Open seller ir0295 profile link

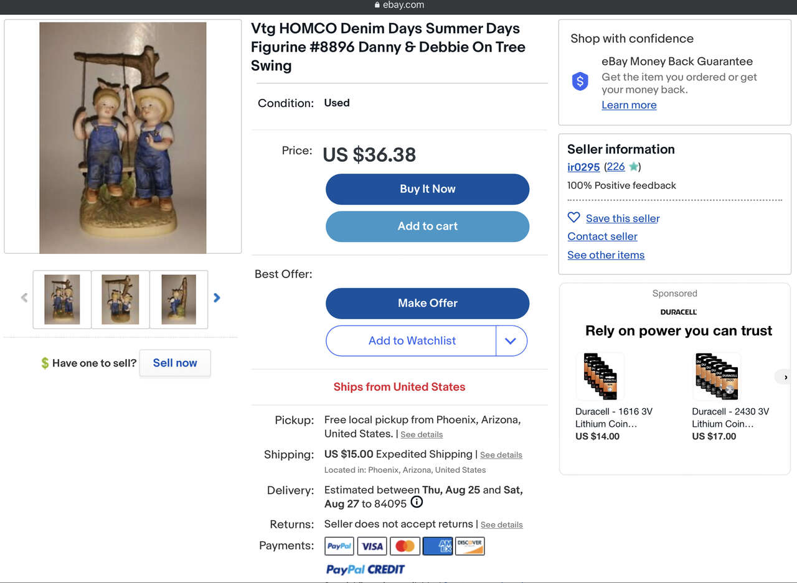coord(583,167)
